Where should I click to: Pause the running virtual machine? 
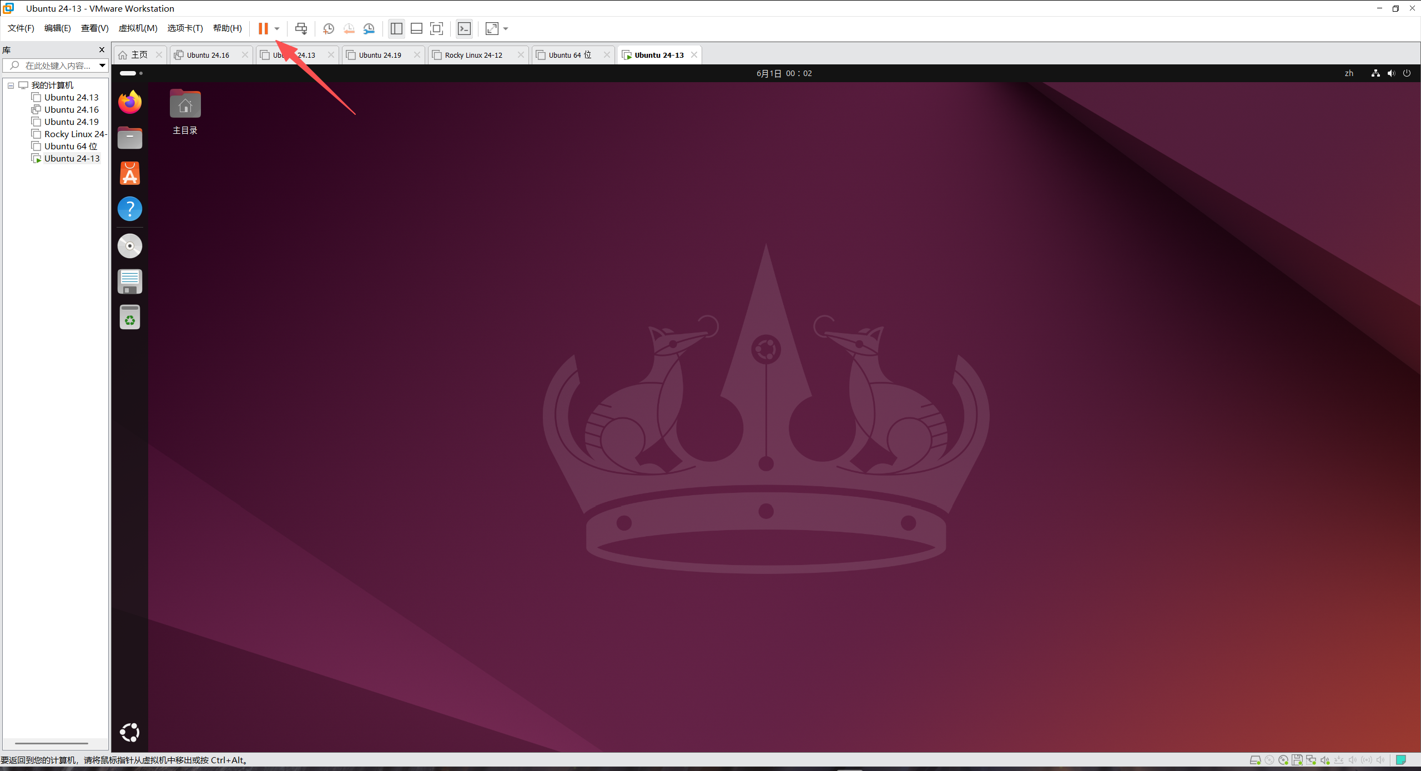tap(263, 28)
